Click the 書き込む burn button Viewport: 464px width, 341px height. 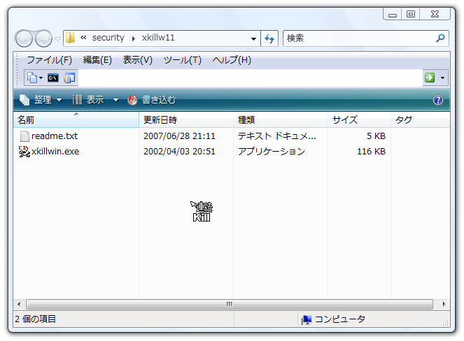click(152, 100)
